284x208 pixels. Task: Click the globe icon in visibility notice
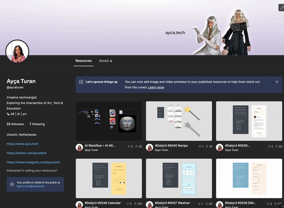click(x=12, y=184)
